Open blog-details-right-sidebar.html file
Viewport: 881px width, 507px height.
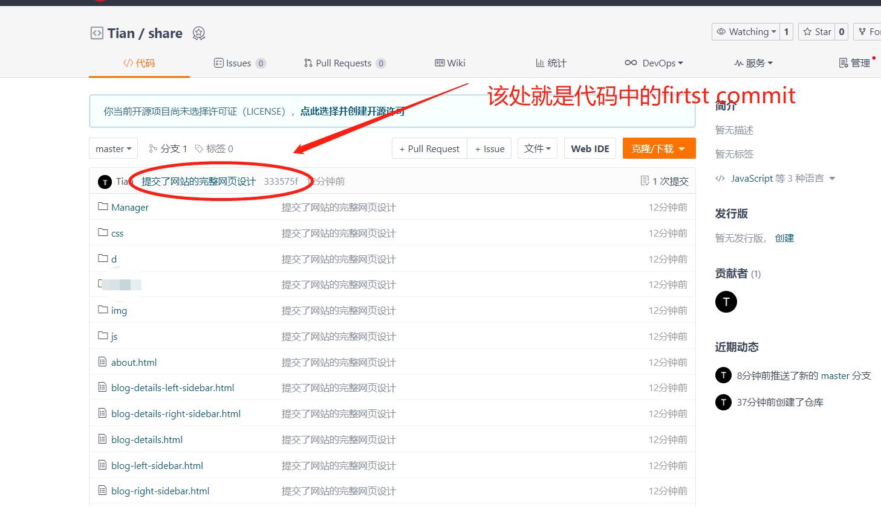[176, 413]
